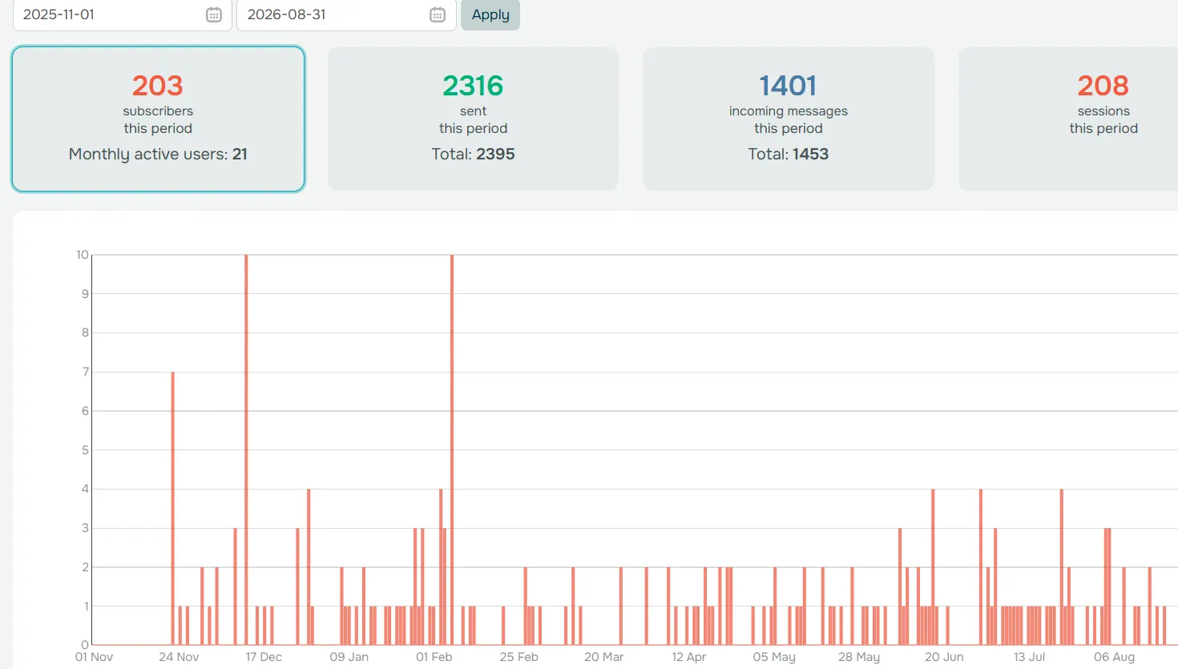Click the '17 Dec' axis label
1178x669 pixels.
coord(264,657)
